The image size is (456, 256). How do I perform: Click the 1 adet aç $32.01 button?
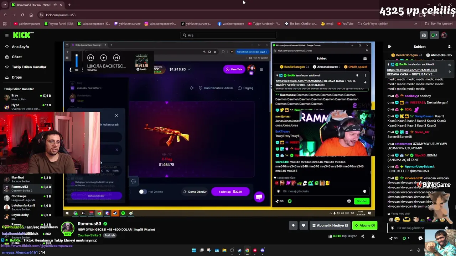tap(230, 192)
